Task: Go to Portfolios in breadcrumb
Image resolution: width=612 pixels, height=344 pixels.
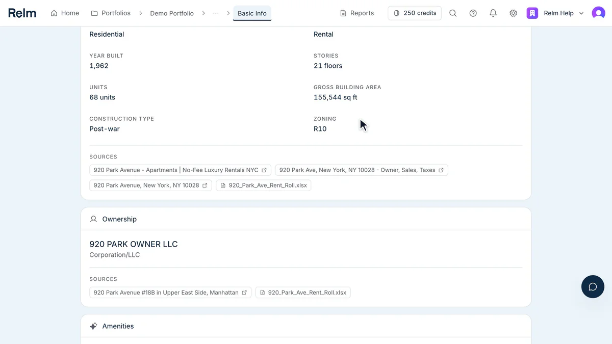Action: pyautogui.click(x=111, y=13)
